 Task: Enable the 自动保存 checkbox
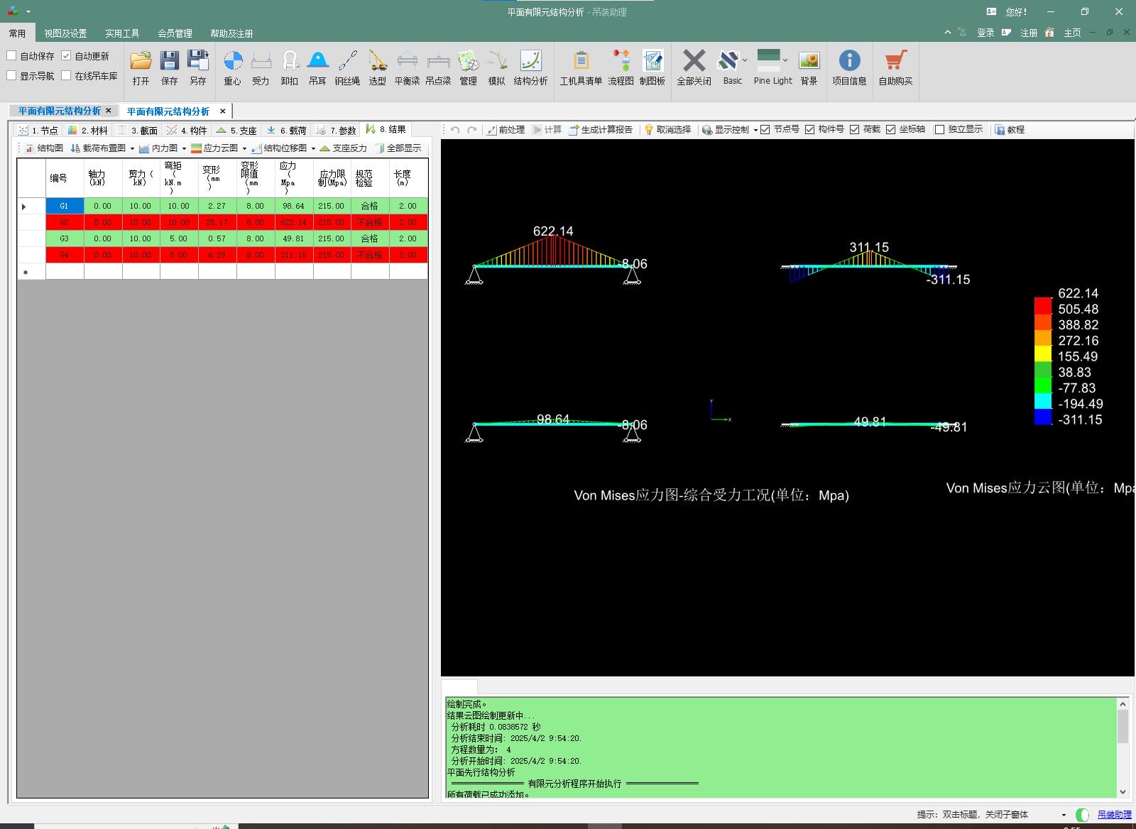click(x=12, y=56)
